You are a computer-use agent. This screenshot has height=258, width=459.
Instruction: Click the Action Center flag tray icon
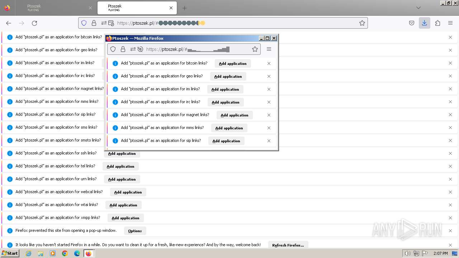425,253
